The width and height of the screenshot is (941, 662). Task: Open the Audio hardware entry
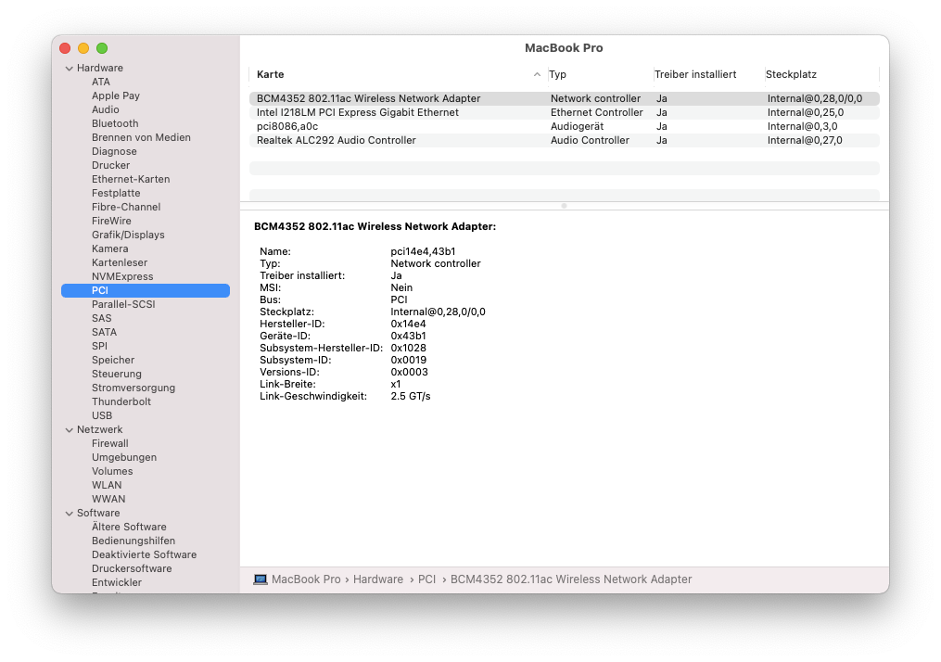pyautogui.click(x=105, y=109)
